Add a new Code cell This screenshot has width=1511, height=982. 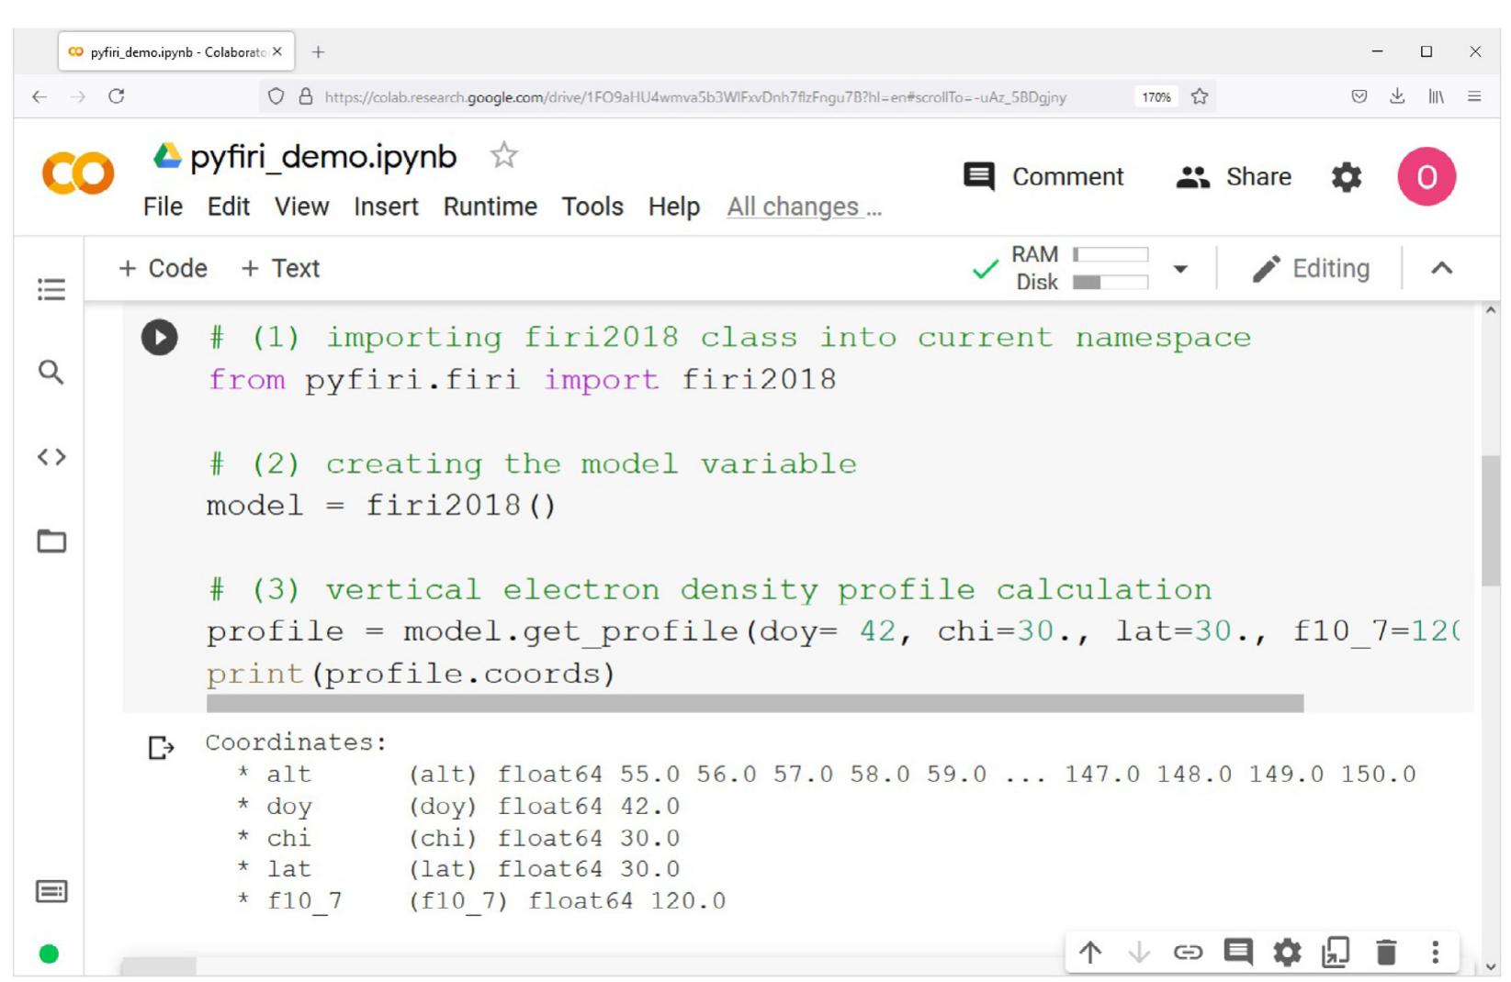click(163, 268)
